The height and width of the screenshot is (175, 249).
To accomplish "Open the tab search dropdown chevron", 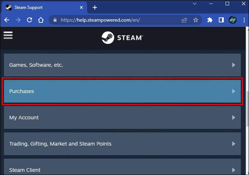I will pyautogui.click(x=195, y=4).
